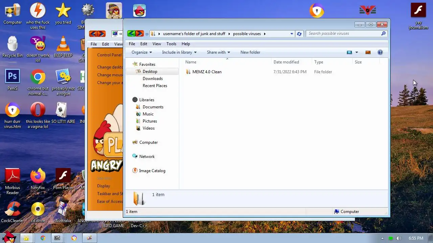This screenshot has height=243, width=433.
Task: Click the File Explorer taskbar button
Action: coord(26,238)
